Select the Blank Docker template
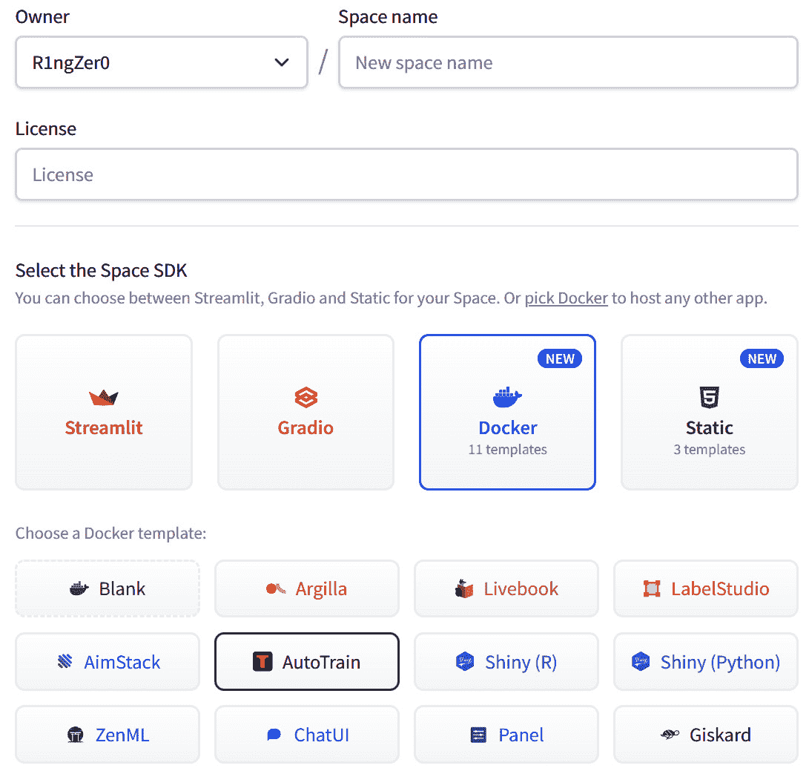 [108, 589]
